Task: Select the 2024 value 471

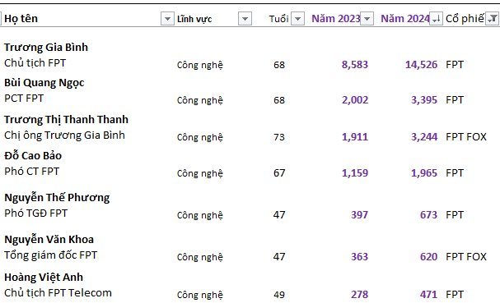Action: 428,295
